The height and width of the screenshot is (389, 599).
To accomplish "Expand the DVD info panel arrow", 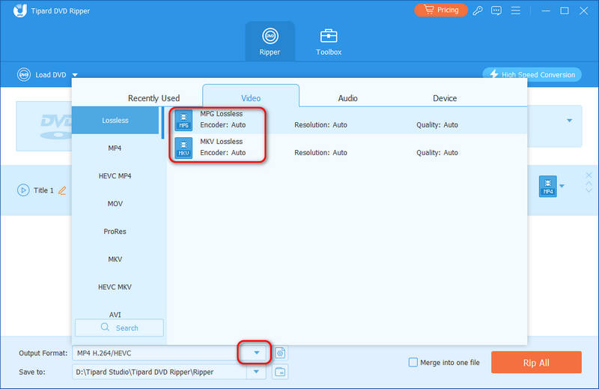I will [570, 121].
